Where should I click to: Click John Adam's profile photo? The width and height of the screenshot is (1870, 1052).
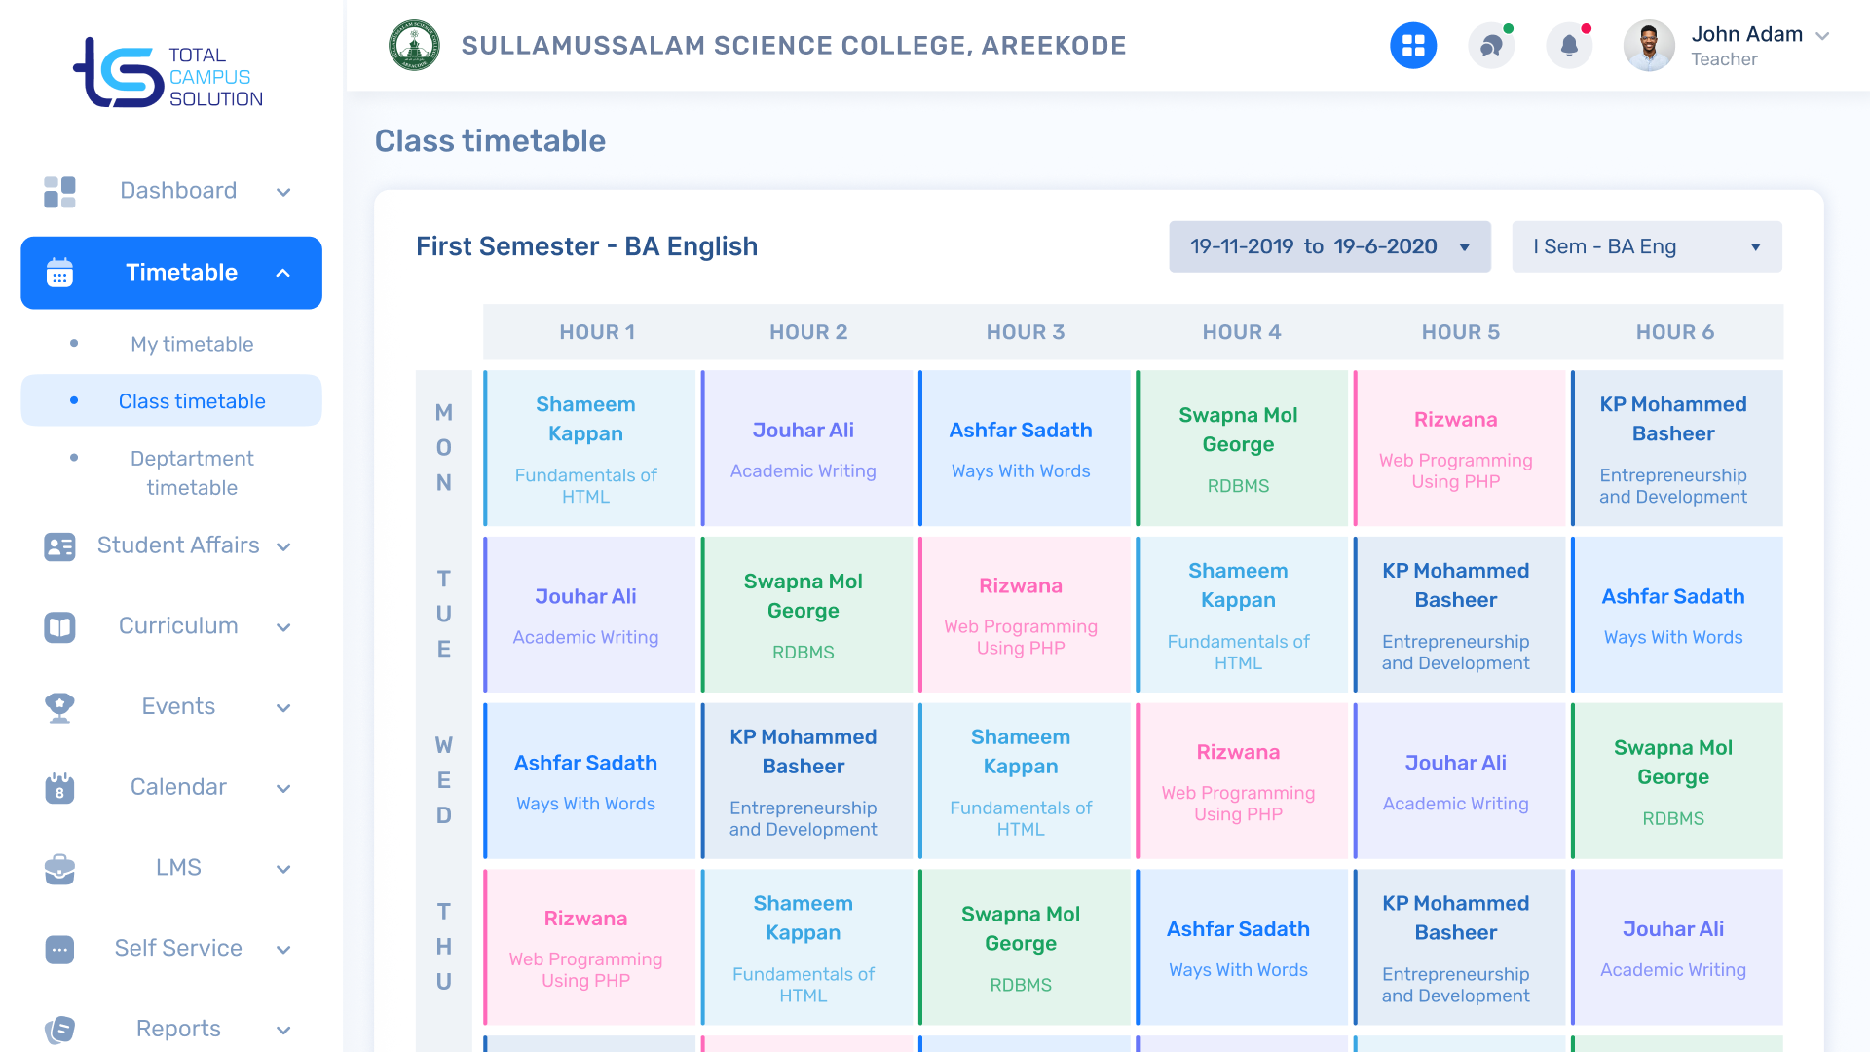click(1648, 46)
